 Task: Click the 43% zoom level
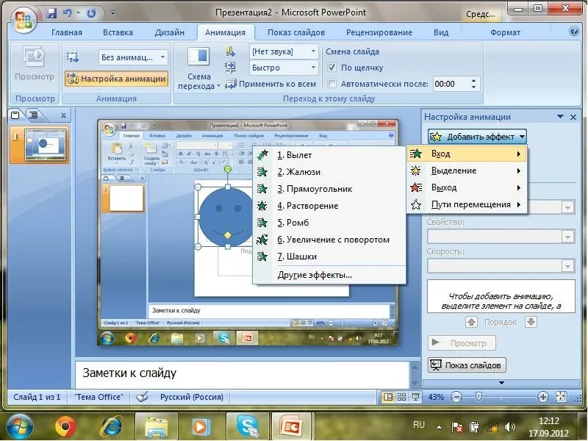(436, 397)
